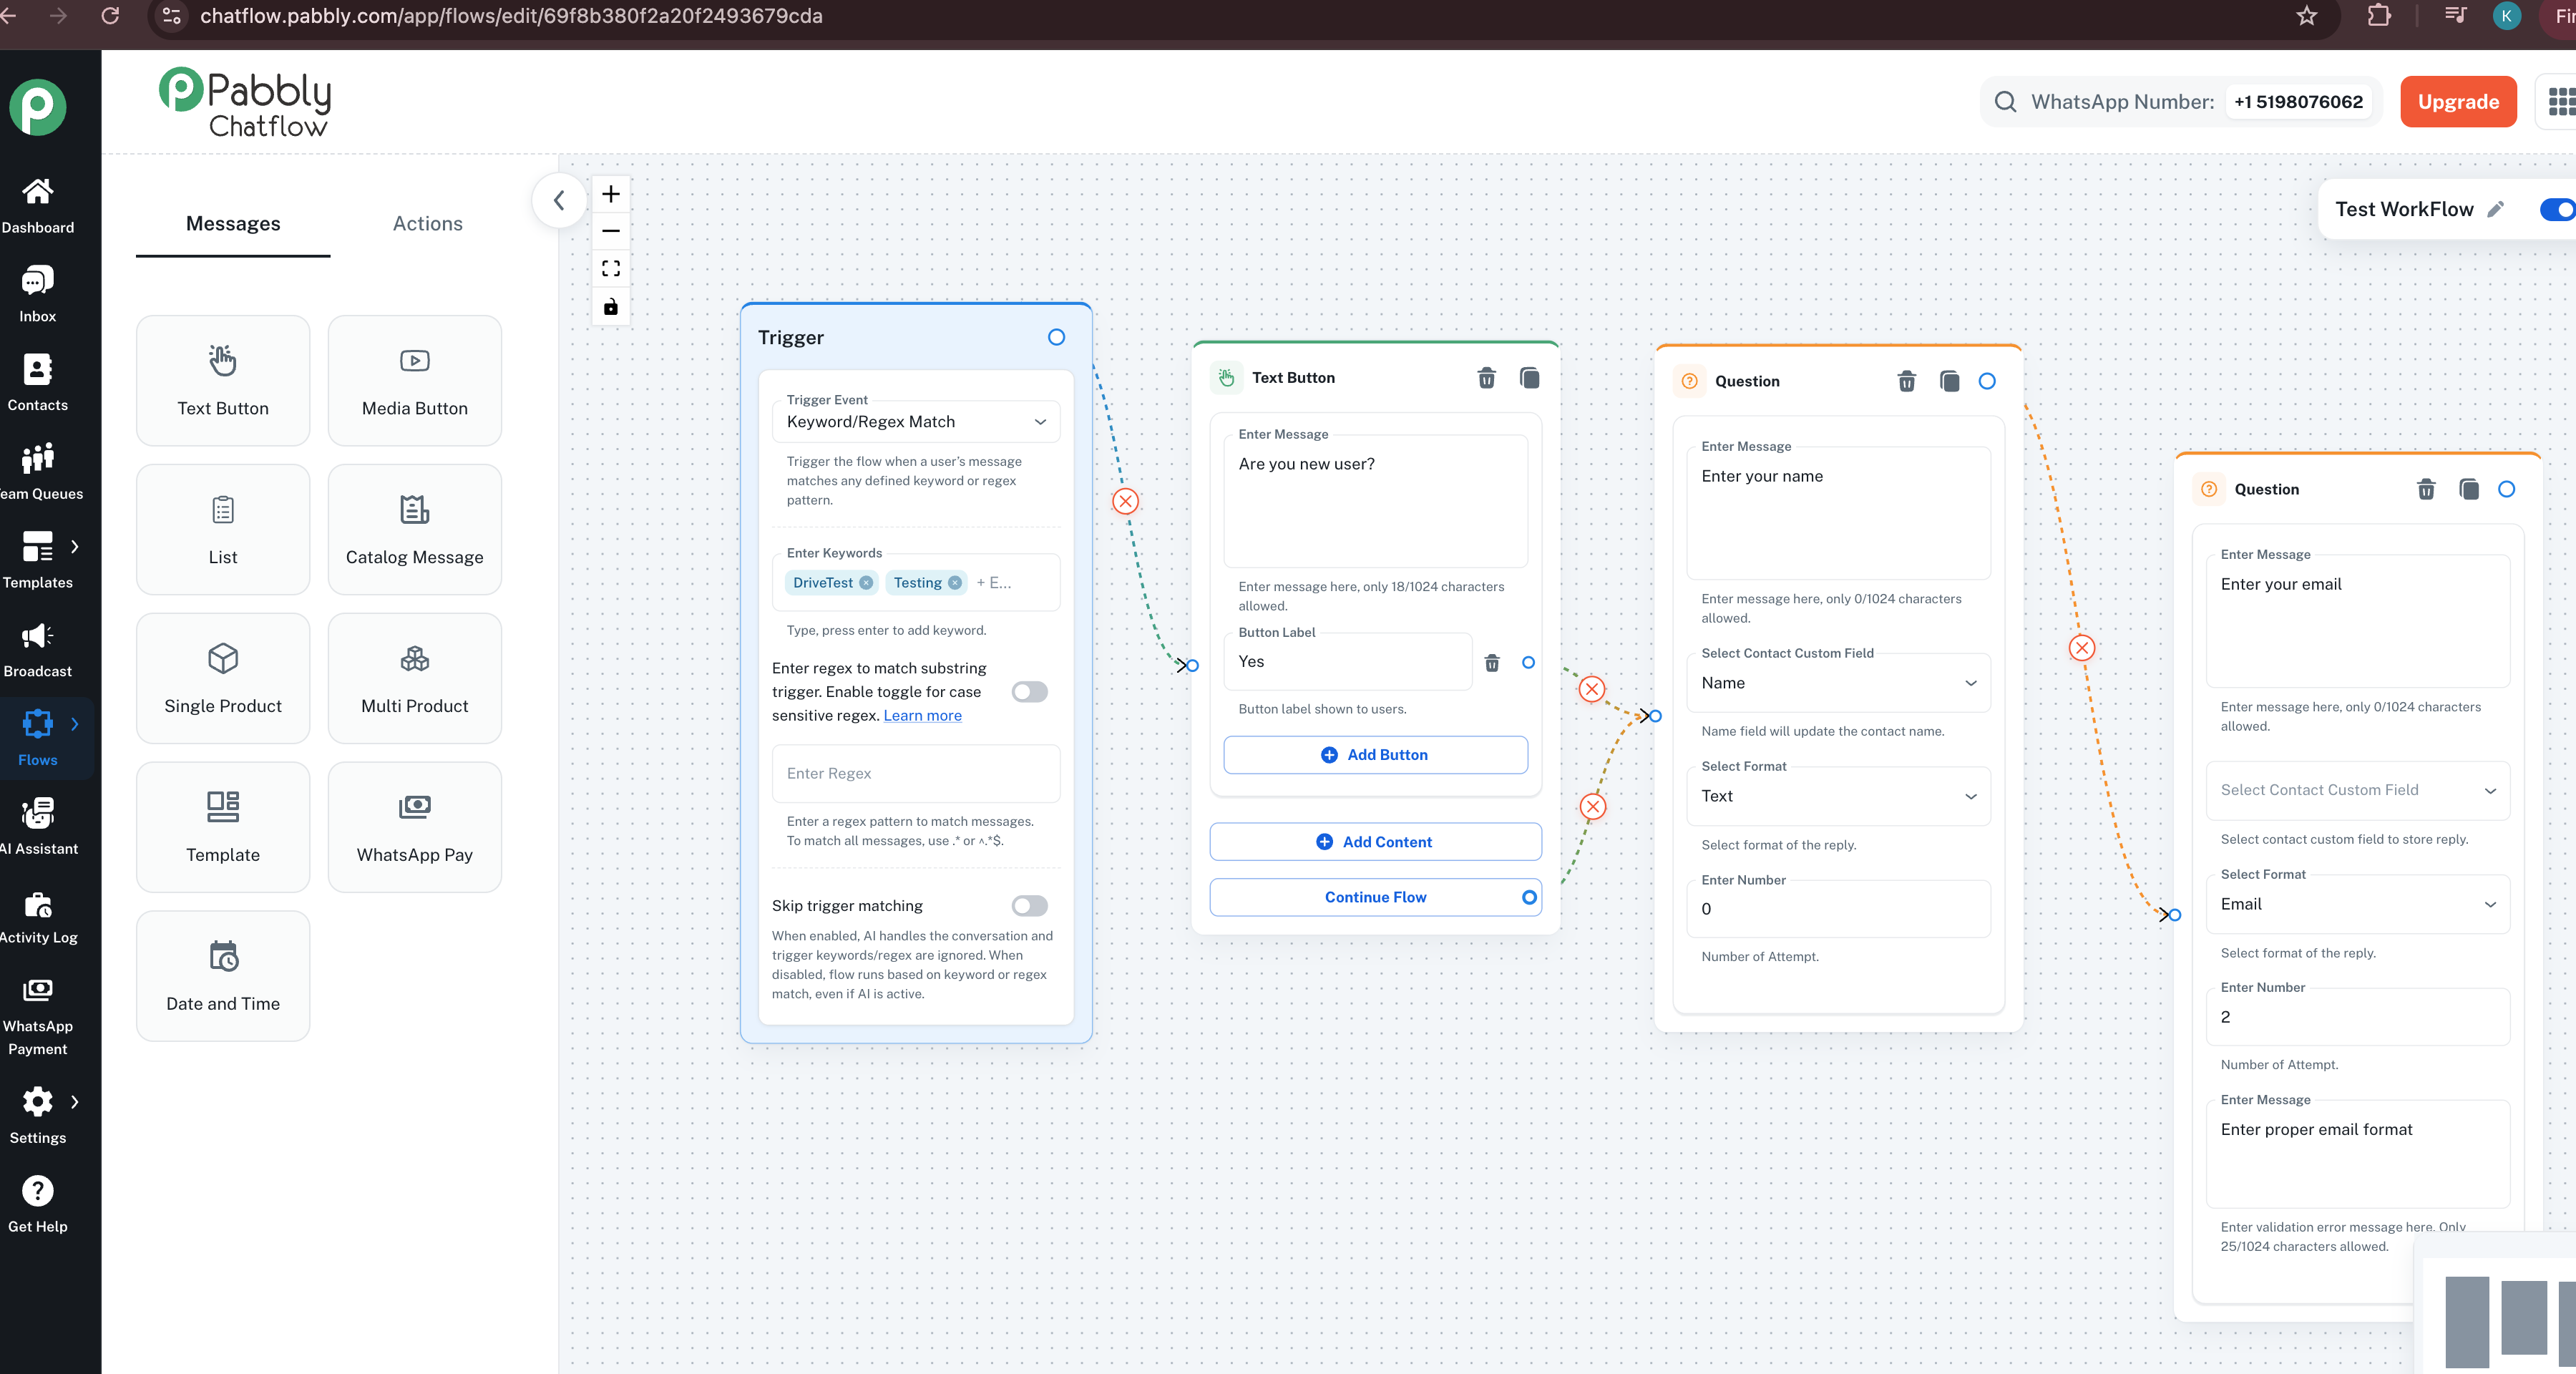Duplicate the 'Enter your email' Question node
This screenshot has height=1374, width=2576.
[2469, 489]
